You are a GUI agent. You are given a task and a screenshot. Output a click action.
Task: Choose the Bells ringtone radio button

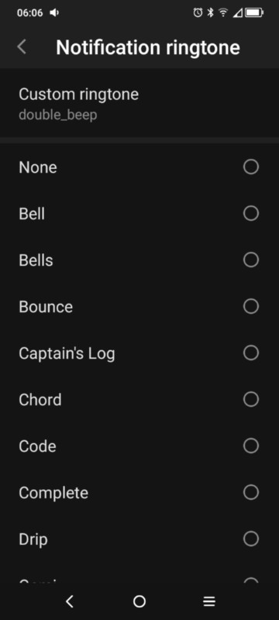251,260
